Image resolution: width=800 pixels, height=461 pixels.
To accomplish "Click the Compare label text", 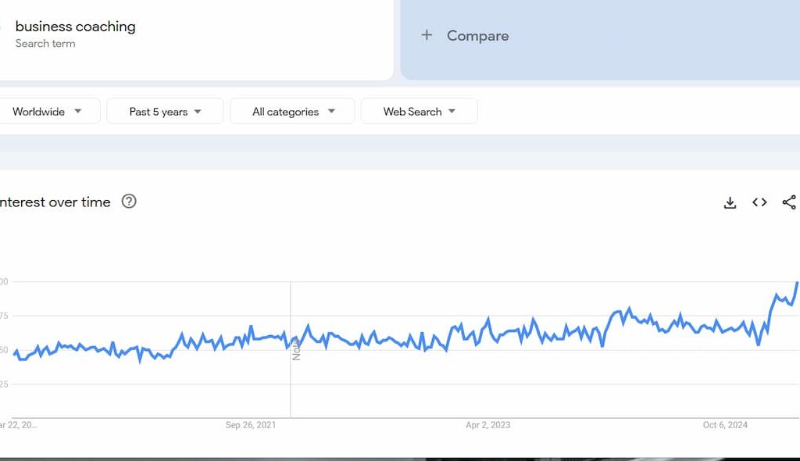I will point(477,36).
